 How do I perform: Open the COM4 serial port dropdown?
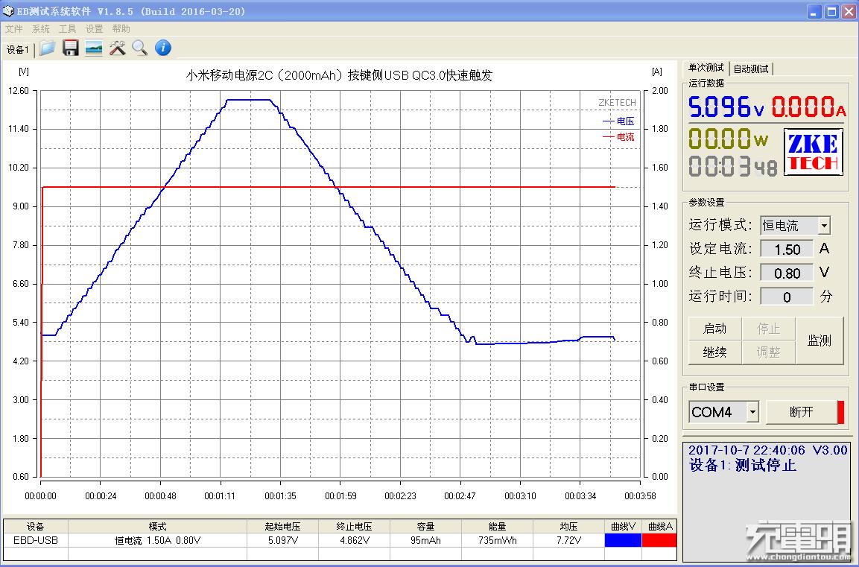[x=752, y=412]
